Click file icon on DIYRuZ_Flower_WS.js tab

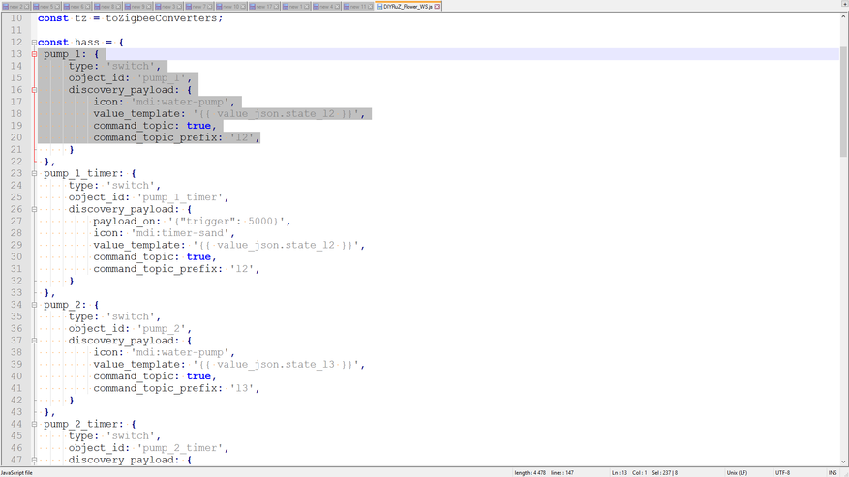[380, 7]
